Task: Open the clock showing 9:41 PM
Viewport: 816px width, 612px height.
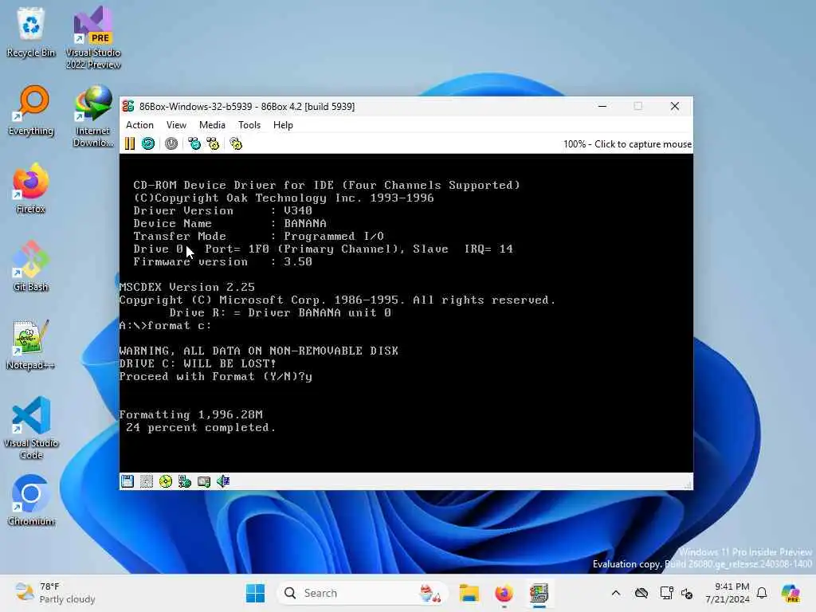Action: click(728, 593)
